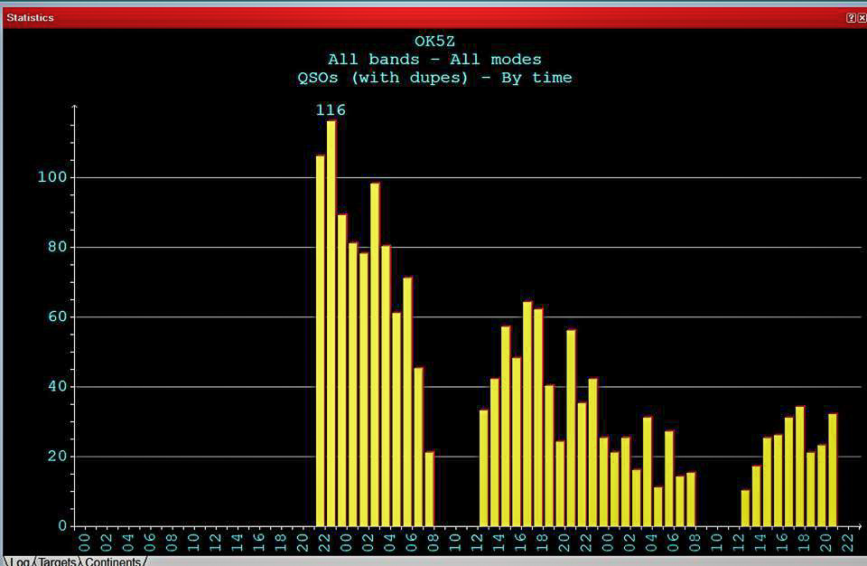Click the 60 label on vertical axis
The height and width of the screenshot is (566, 867).
[56, 317]
